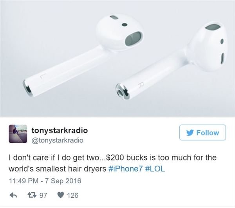Click the Twitter bird icon in Follow button

point(190,133)
